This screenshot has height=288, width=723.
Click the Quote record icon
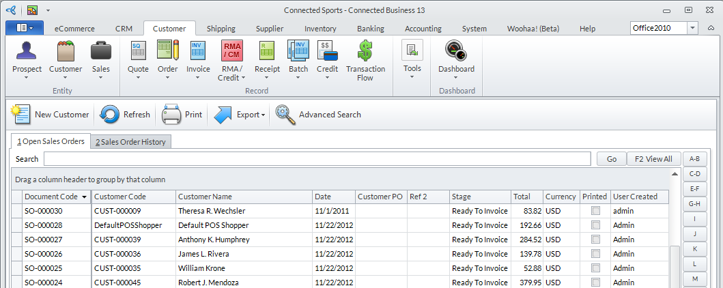(x=138, y=52)
